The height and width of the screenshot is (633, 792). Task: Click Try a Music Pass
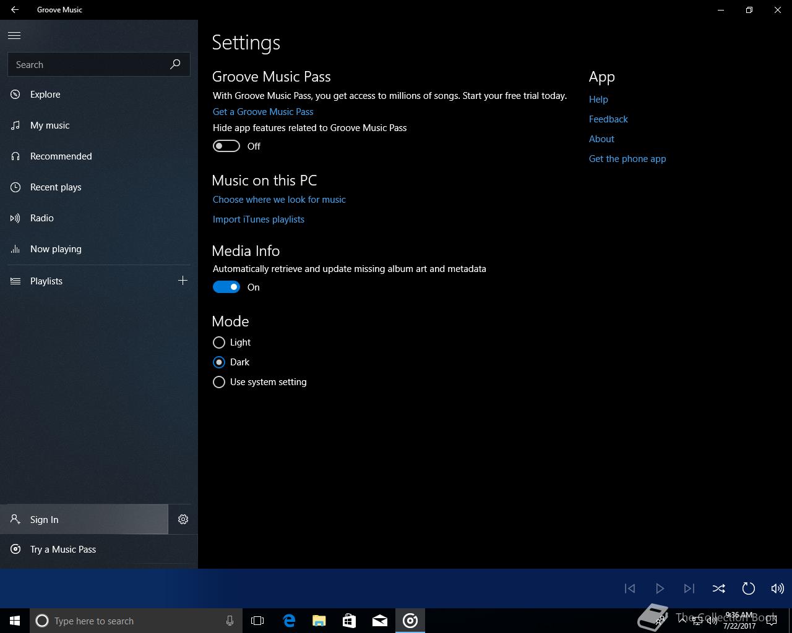click(99, 549)
